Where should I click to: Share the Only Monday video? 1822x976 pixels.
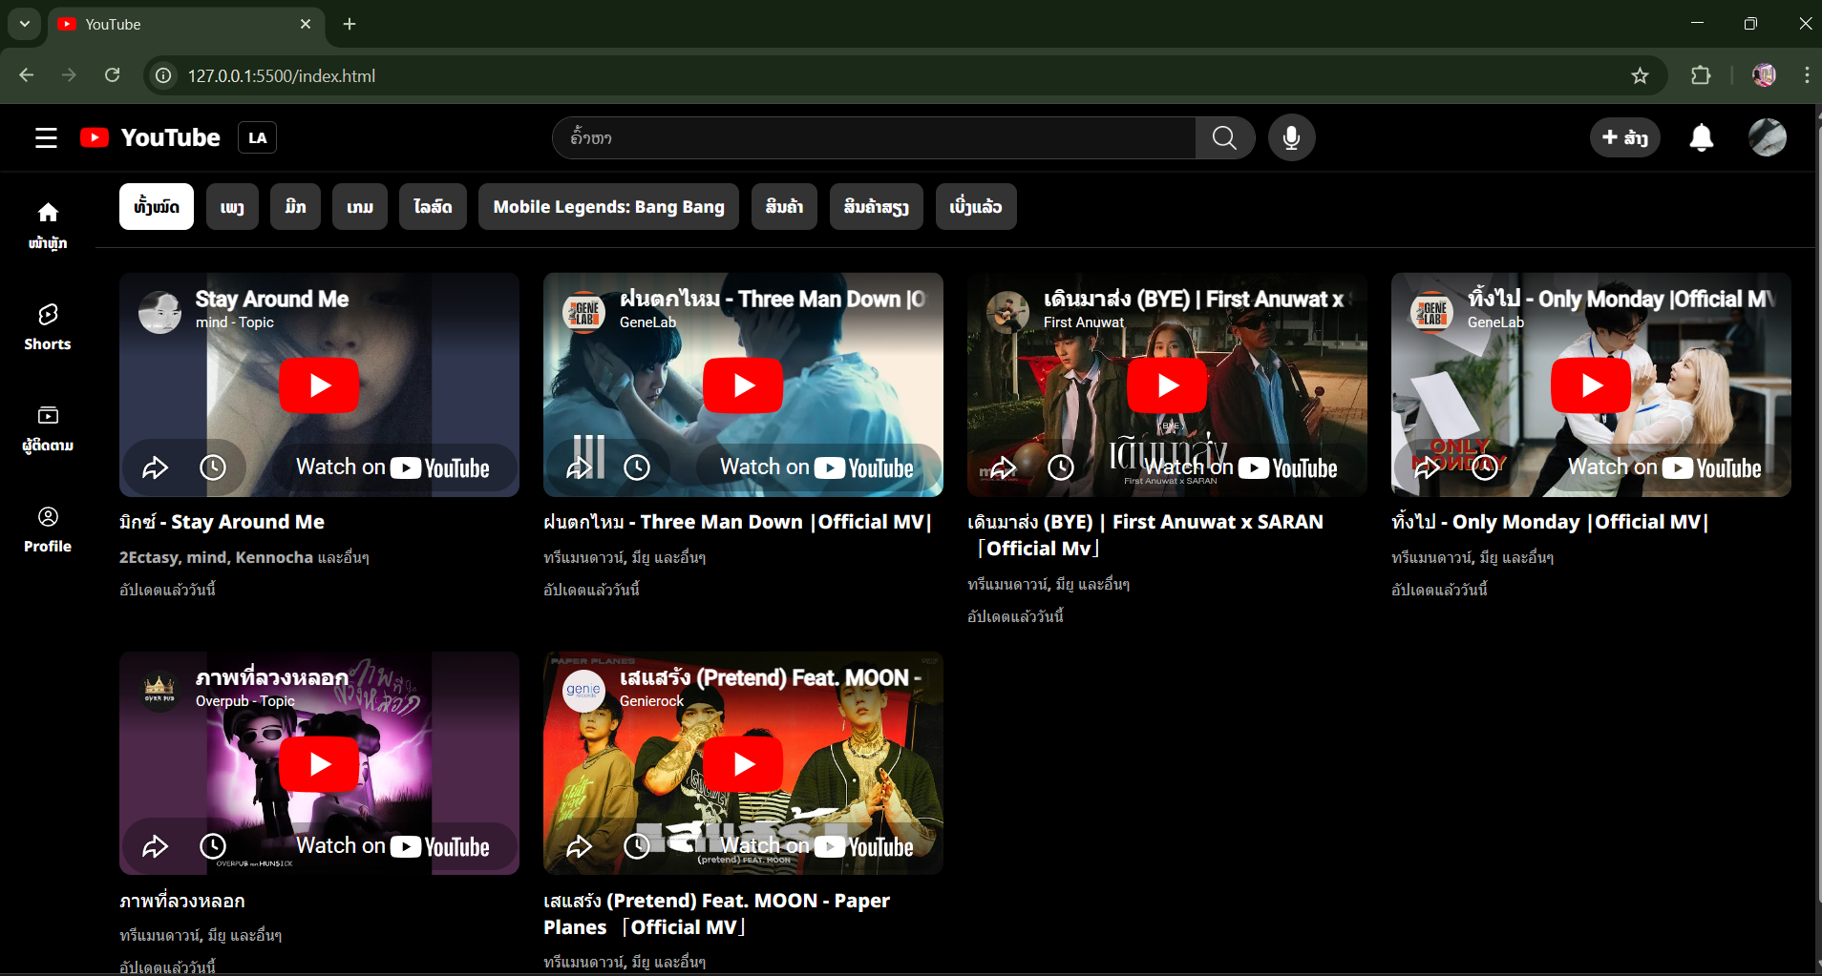pyautogui.click(x=1427, y=467)
